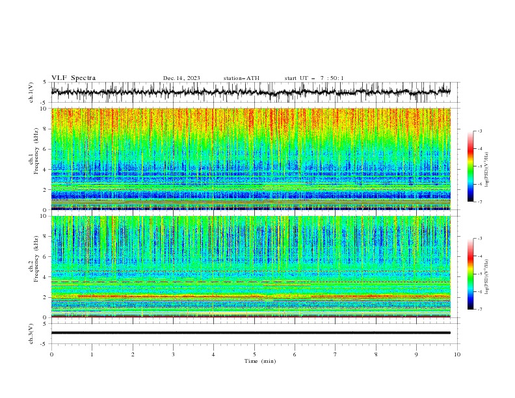Click the "5" tick on ch.1(V) axis
The image size is (515, 398).
pos(45,83)
